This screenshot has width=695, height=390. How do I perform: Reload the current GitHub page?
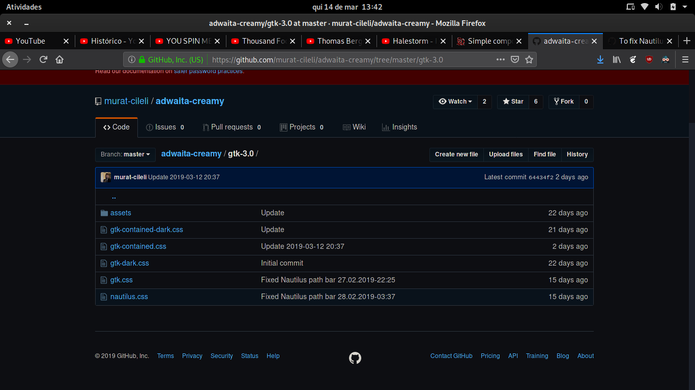[43, 59]
